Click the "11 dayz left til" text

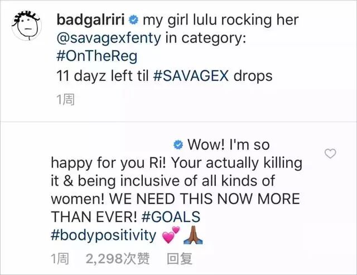click(102, 75)
